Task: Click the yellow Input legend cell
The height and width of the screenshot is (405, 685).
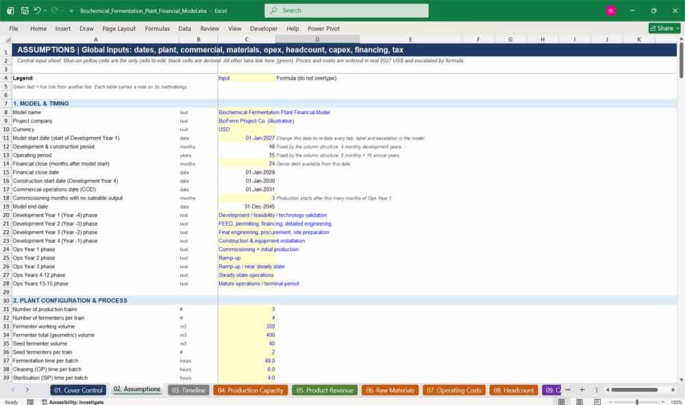Action: [x=247, y=78]
